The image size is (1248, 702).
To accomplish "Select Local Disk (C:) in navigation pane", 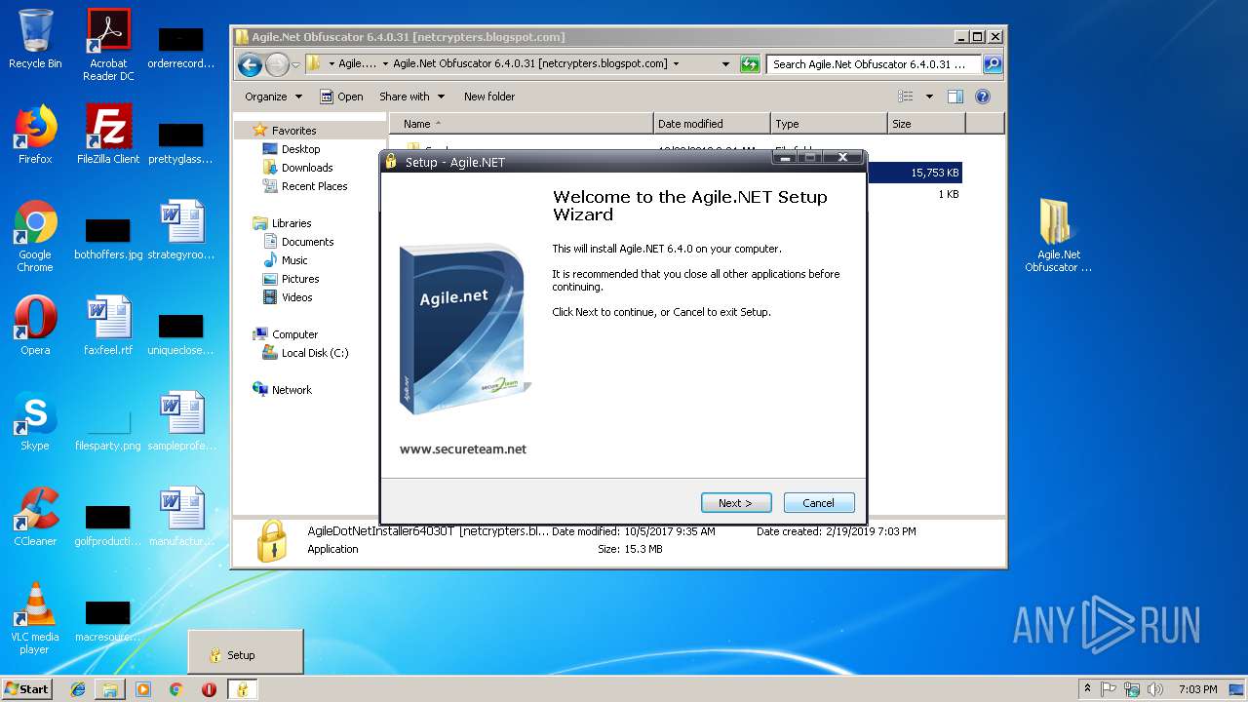I will (x=314, y=353).
